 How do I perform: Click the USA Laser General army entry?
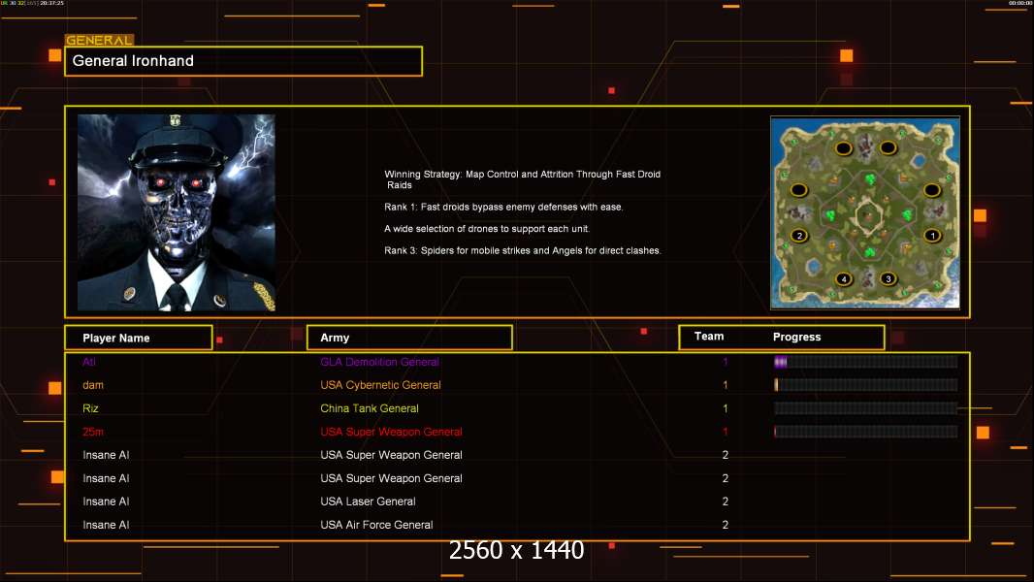coord(368,501)
